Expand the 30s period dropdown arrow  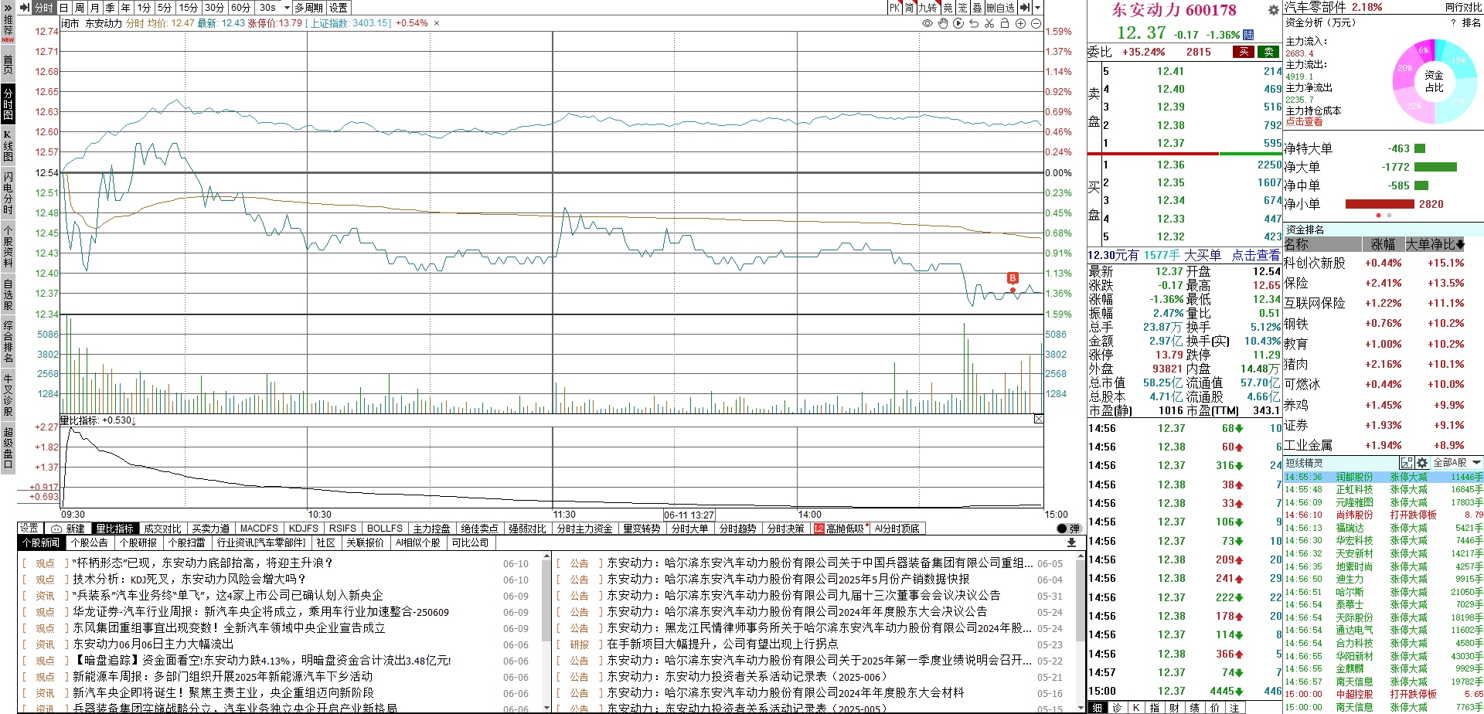click(x=287, y=8)
